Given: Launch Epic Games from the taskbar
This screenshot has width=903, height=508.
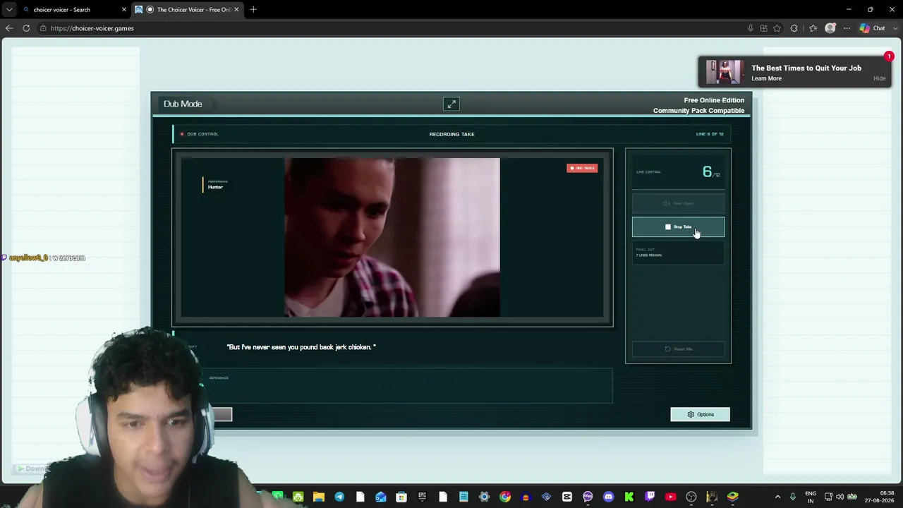Looking at the screenshot, I should coord(422,497).
